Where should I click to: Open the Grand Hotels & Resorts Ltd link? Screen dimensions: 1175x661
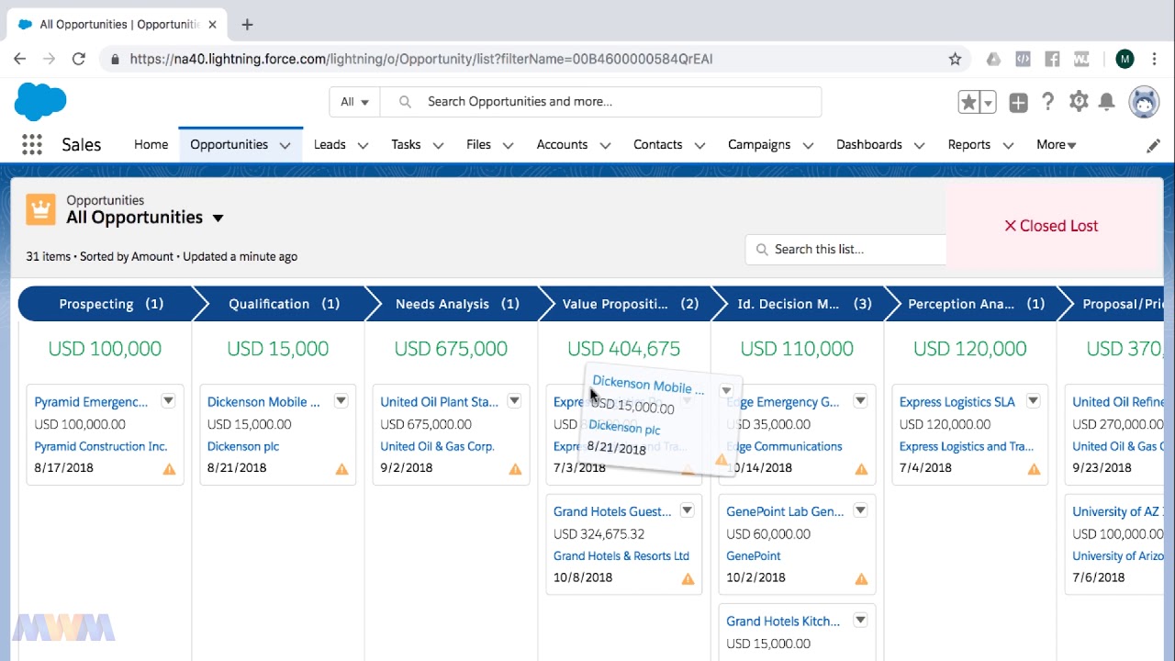coord(621,555)
